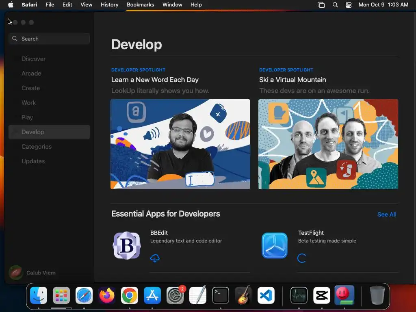This screenshot has width=416, height=312.
Task: Open TextEdit from the Dock
Action: (198, 295)
